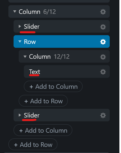121x153 pixels.
Task: Open settings gear for Column 12/12
Action: click(x=103, y=57)
